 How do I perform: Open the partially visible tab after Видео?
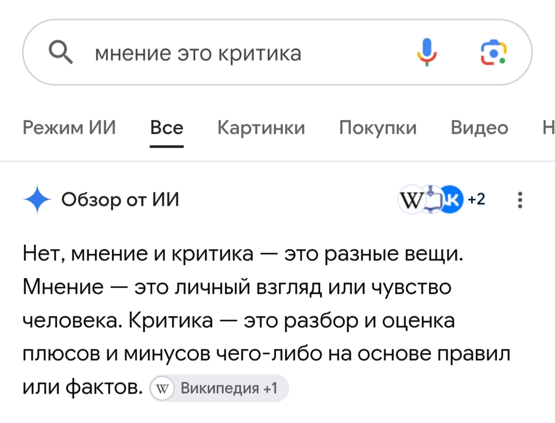548,128
